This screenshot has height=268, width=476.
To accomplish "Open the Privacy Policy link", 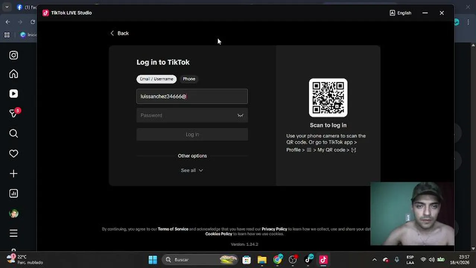I will tap(274, 229).
